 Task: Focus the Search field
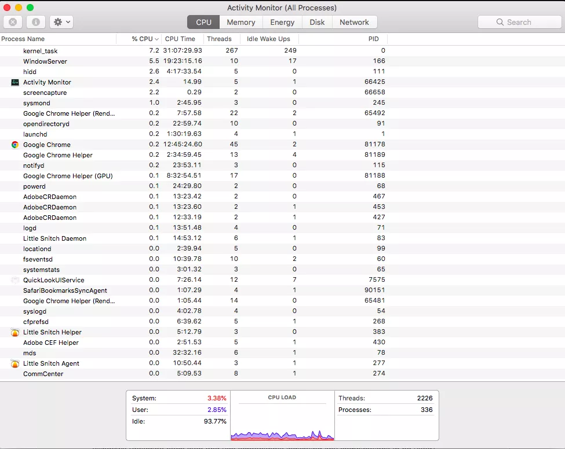[x=519, y=23]
